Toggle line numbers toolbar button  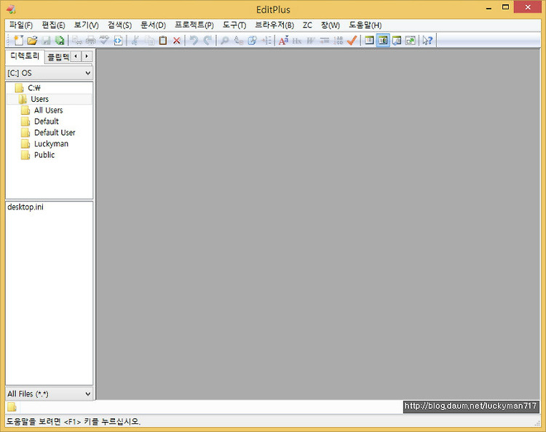(x=338, y=40)
